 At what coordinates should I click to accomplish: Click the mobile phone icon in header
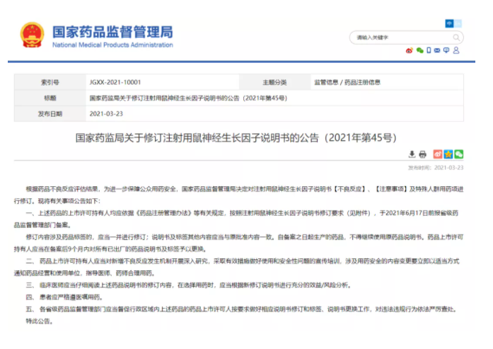pyautogui.click(x=429, y=50)
